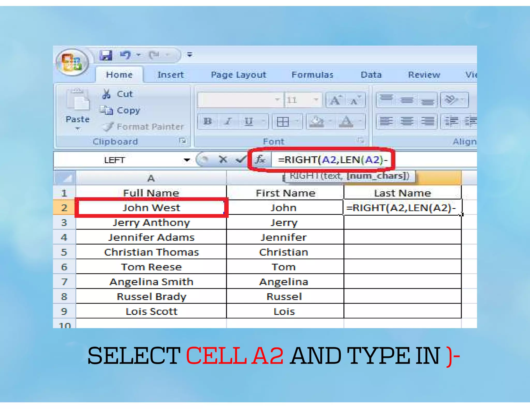Click Format Painter
Image resolution: width=530 pixels, height=409 pixels.
pos(144,126)
